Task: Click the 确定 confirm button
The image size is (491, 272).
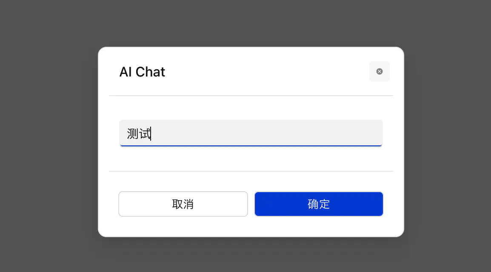Action: point(319,204)
